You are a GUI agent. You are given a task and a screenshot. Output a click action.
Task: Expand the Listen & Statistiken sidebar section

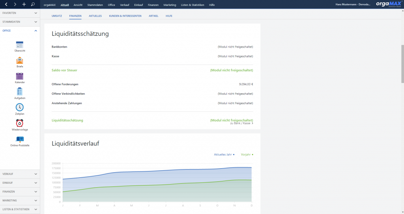(20, 209)
